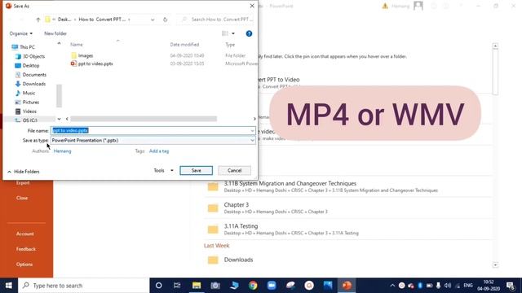Switch to PowerPoint taskbar icon
The height and width of the screenshot is (293, 522).
coord(347,286)
